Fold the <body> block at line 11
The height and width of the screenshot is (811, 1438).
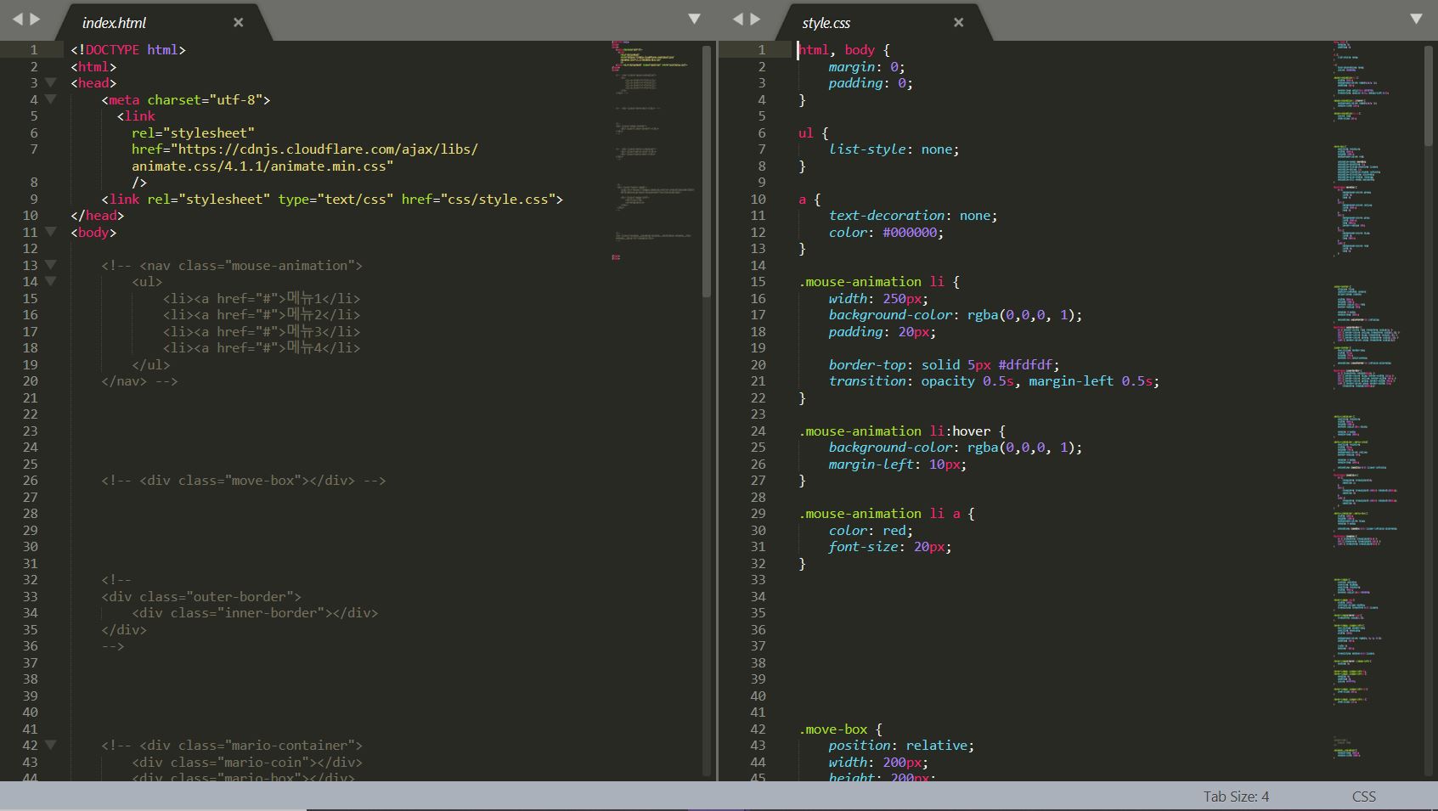[x=51, y=232]
